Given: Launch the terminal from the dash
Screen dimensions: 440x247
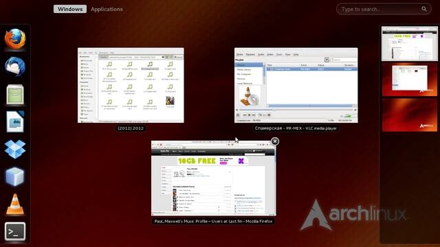Looking at the screenshot, I should pos(15,232).
